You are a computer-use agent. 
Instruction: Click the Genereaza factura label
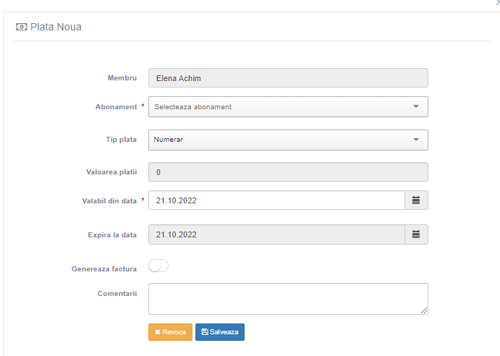(104, 269)
